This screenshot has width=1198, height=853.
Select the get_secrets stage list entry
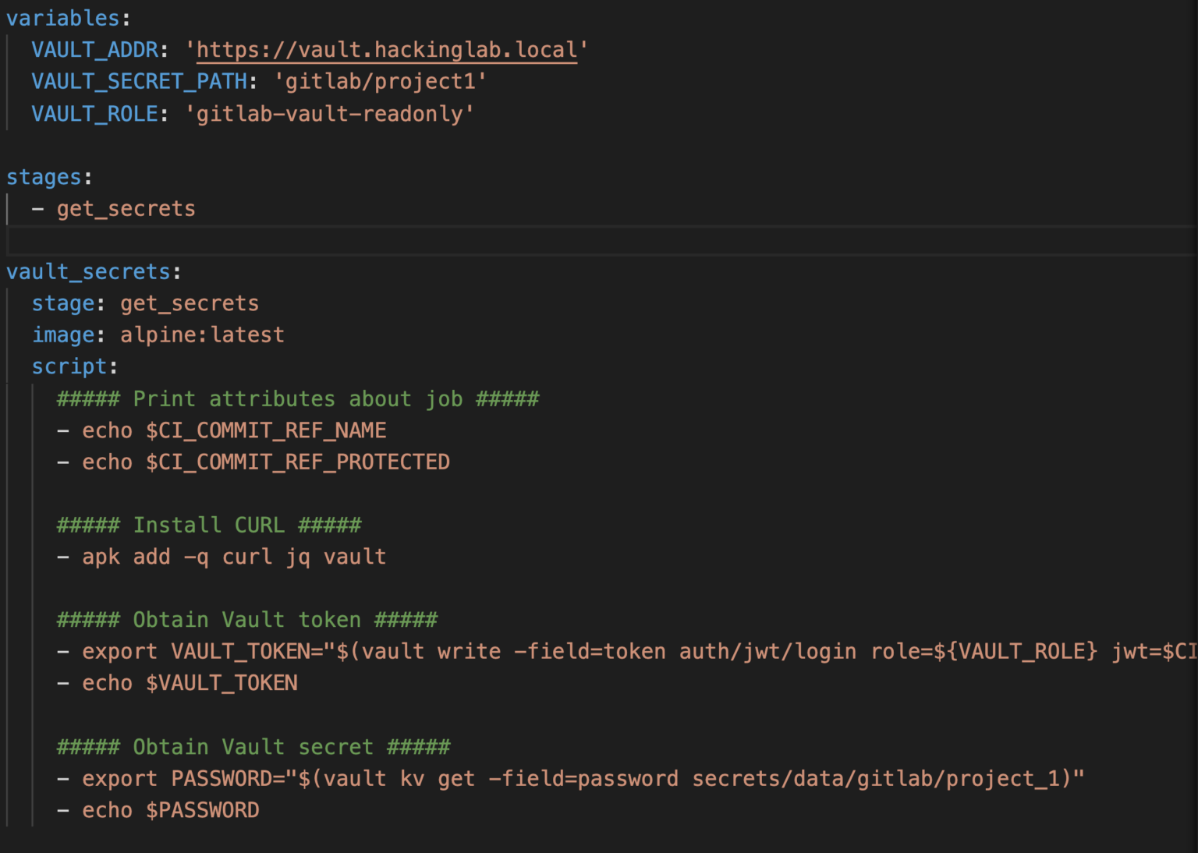click(x=126, y=207)
